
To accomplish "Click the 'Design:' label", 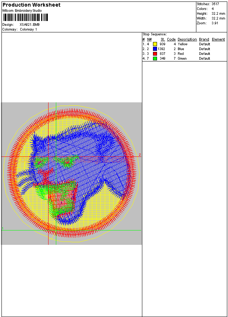I will [8, 24].
